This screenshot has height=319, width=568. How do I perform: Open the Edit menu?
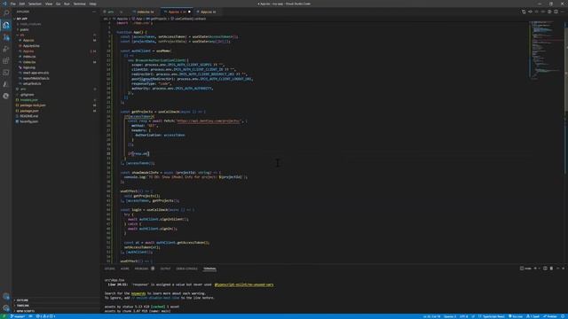pos(22,4)
